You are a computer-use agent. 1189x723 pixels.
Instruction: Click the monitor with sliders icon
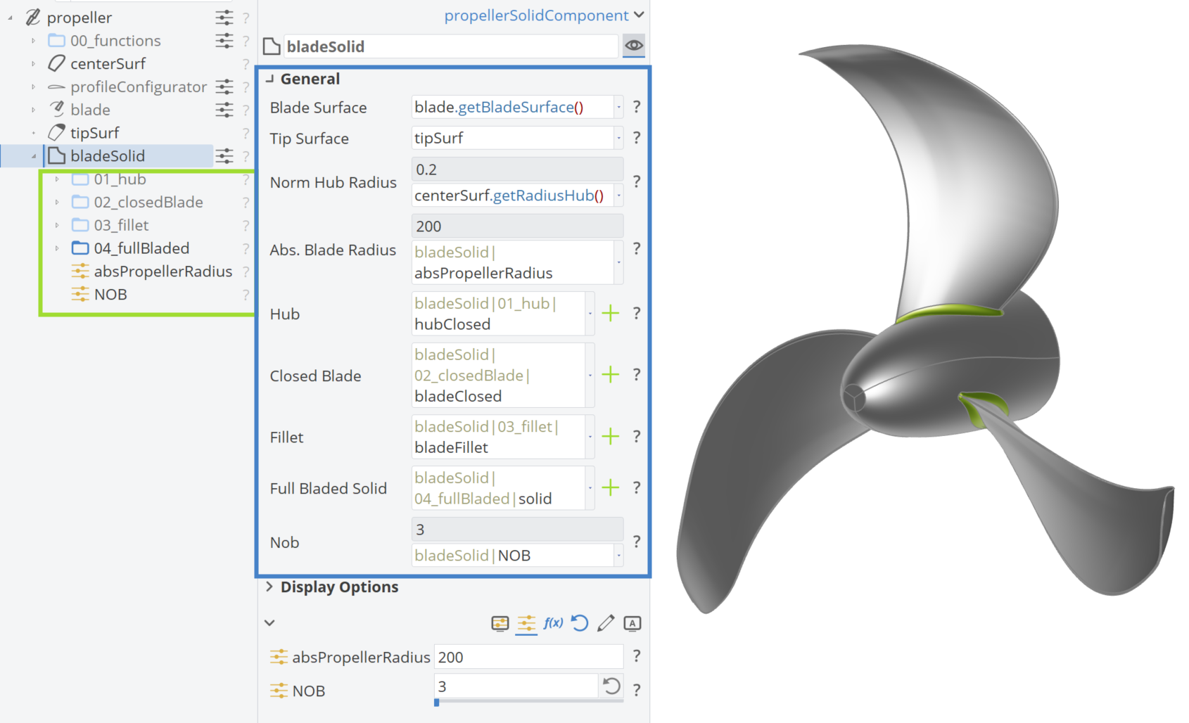point(500,623)
